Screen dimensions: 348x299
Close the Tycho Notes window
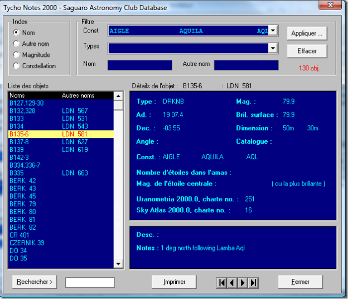pos(329,6)
